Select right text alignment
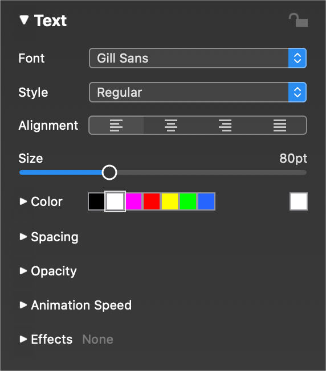The width and height of the screenshot is (326, 371). tap(225, 125)
